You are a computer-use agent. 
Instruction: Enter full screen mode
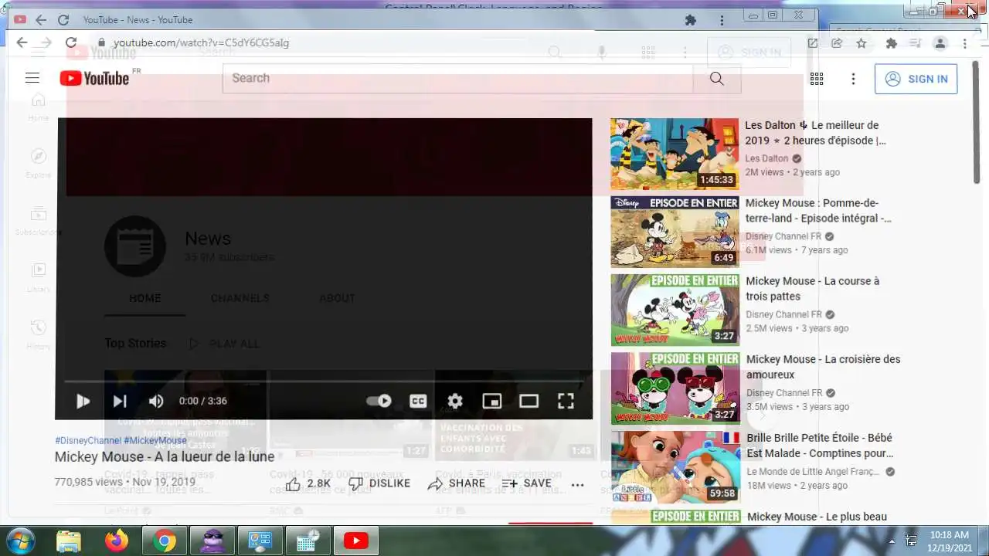(566, 401)
